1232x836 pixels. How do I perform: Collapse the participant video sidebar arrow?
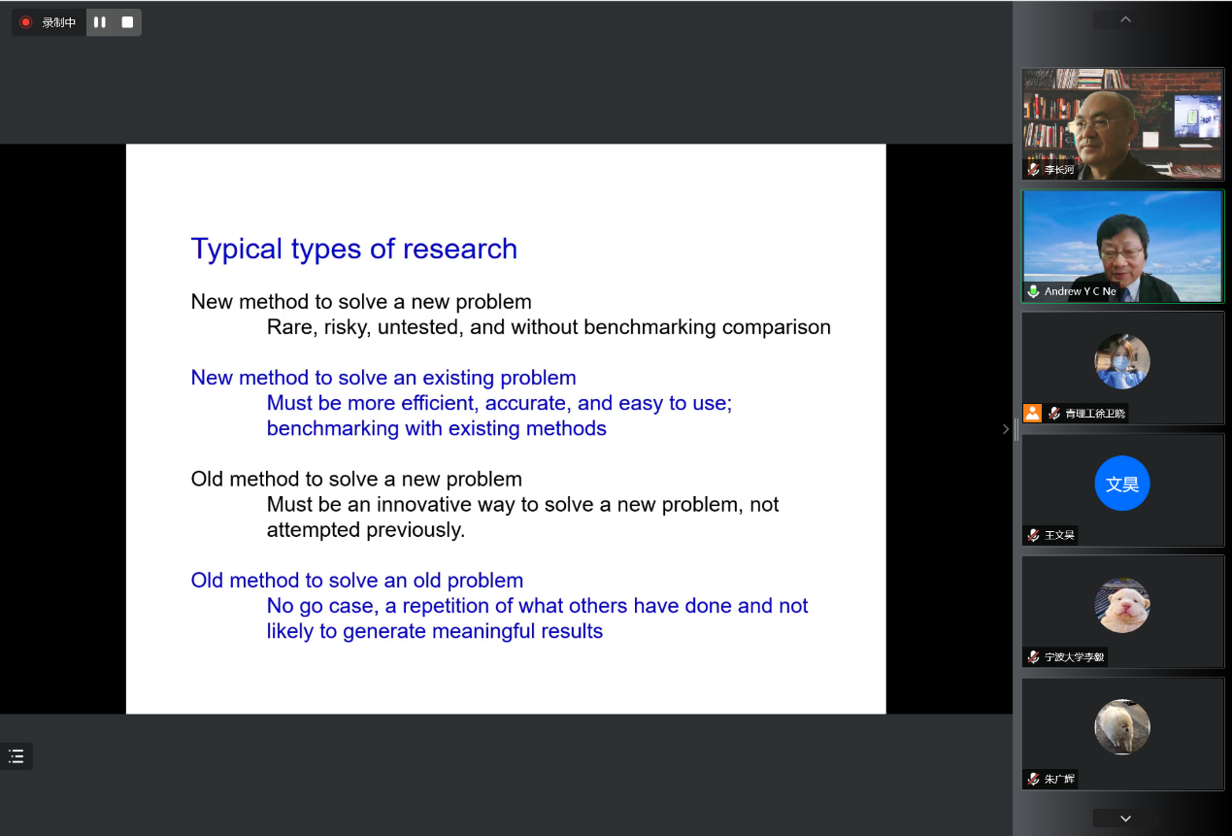tap(1005, 428)
